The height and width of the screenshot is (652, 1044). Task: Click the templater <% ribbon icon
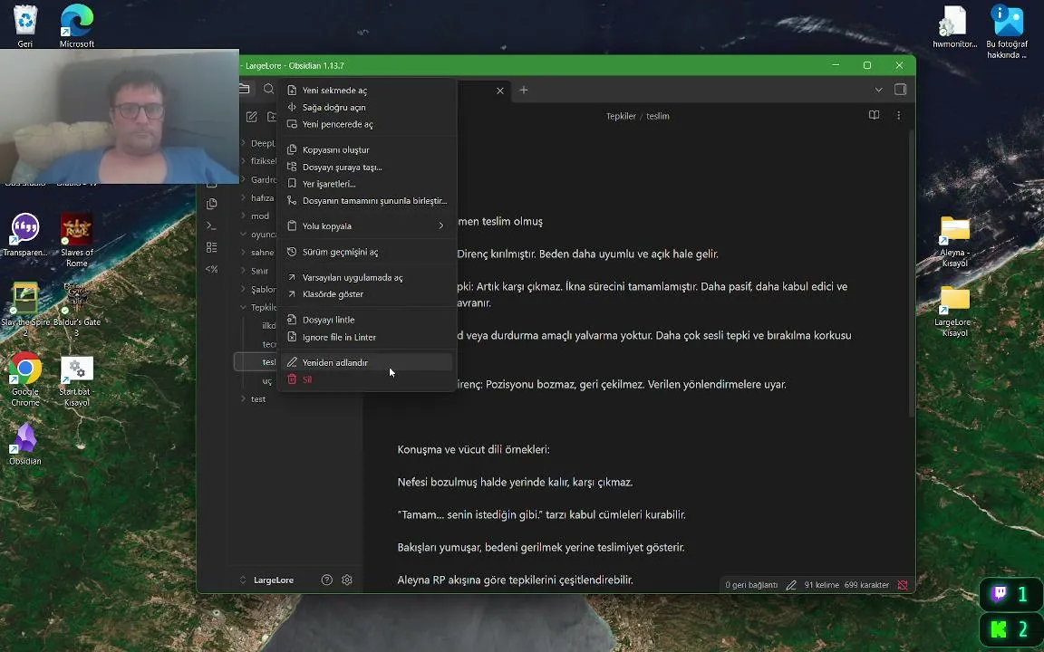(212, 269)
